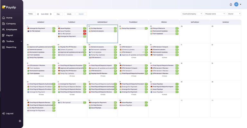Show more events on the 16th
Image resolution: width=247 pixels, height=128 pixels.
point(133,76)
